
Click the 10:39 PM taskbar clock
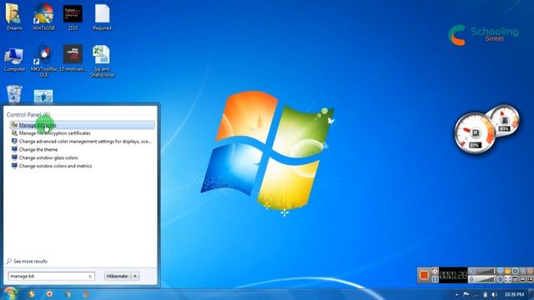(514, 294)
